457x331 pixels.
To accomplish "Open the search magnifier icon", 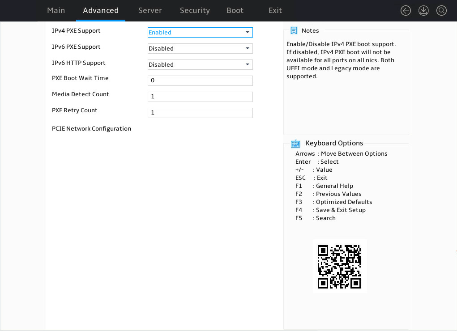I will [x=441, y=11].
